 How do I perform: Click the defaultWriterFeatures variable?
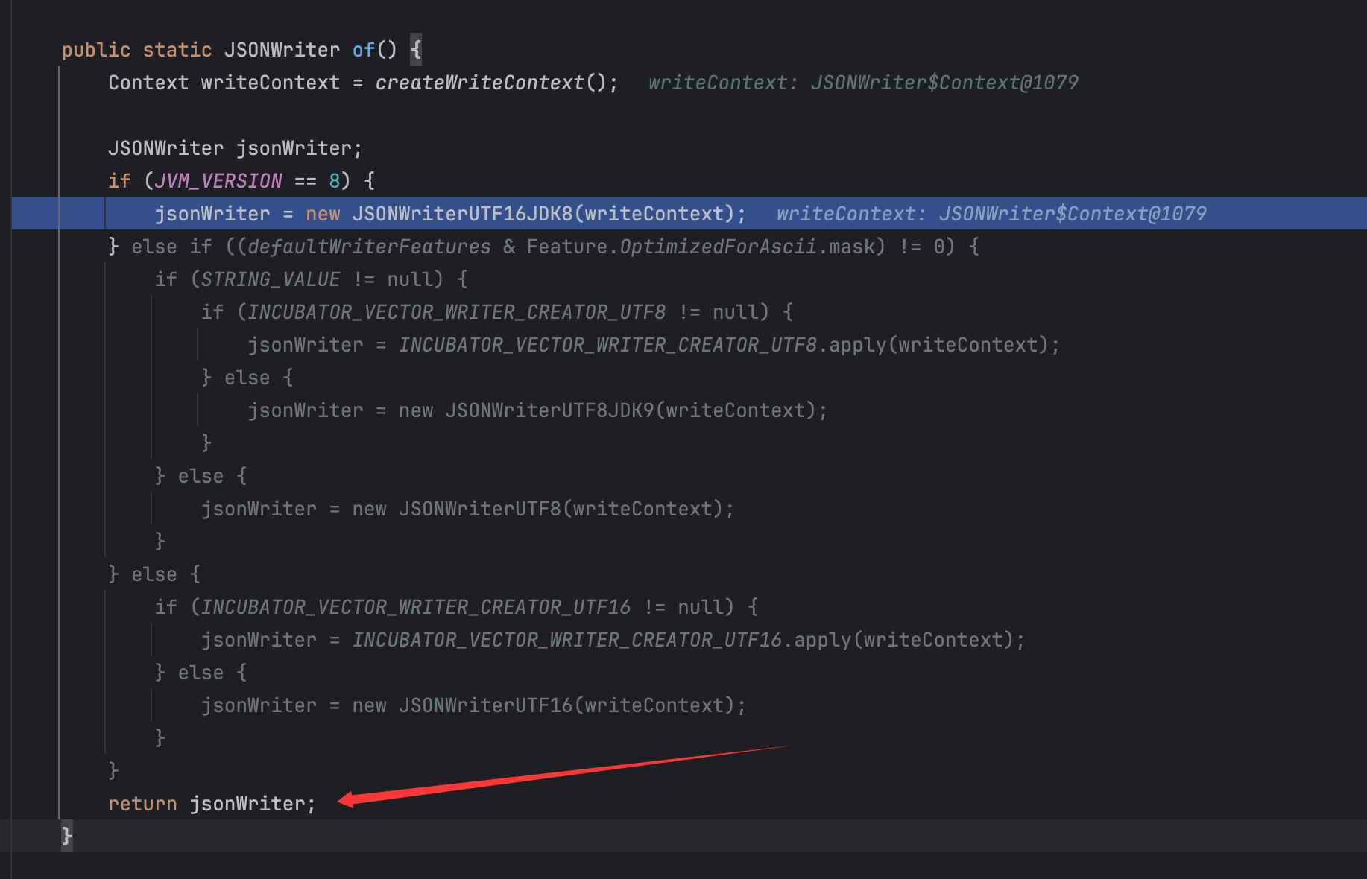click(369, 247)
